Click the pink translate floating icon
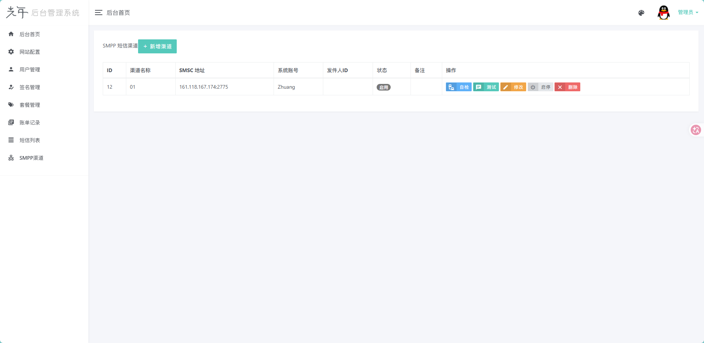The height and width of the screenshot is (343, 704). coord(696,130)
